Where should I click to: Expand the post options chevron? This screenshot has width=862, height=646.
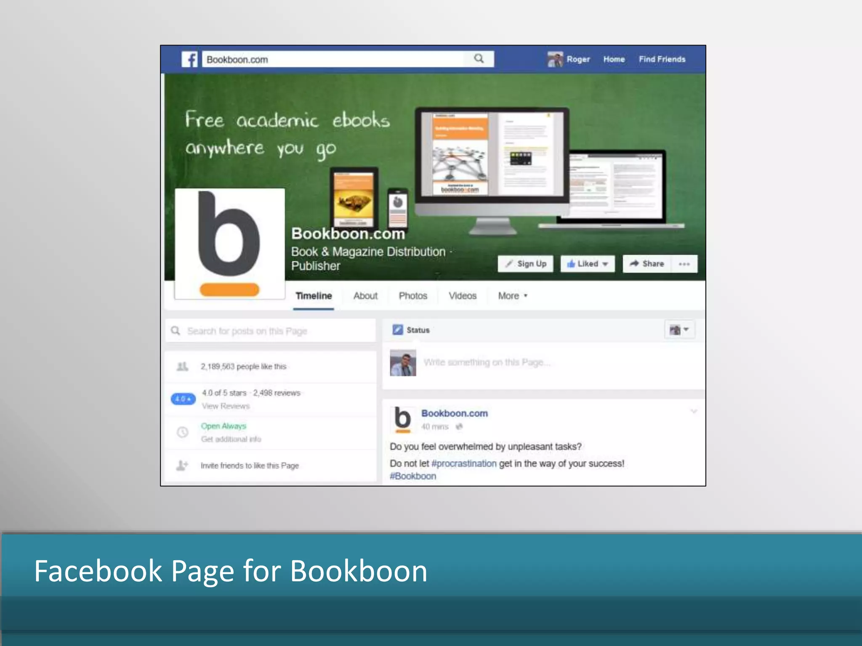click(x=694, y=411)
